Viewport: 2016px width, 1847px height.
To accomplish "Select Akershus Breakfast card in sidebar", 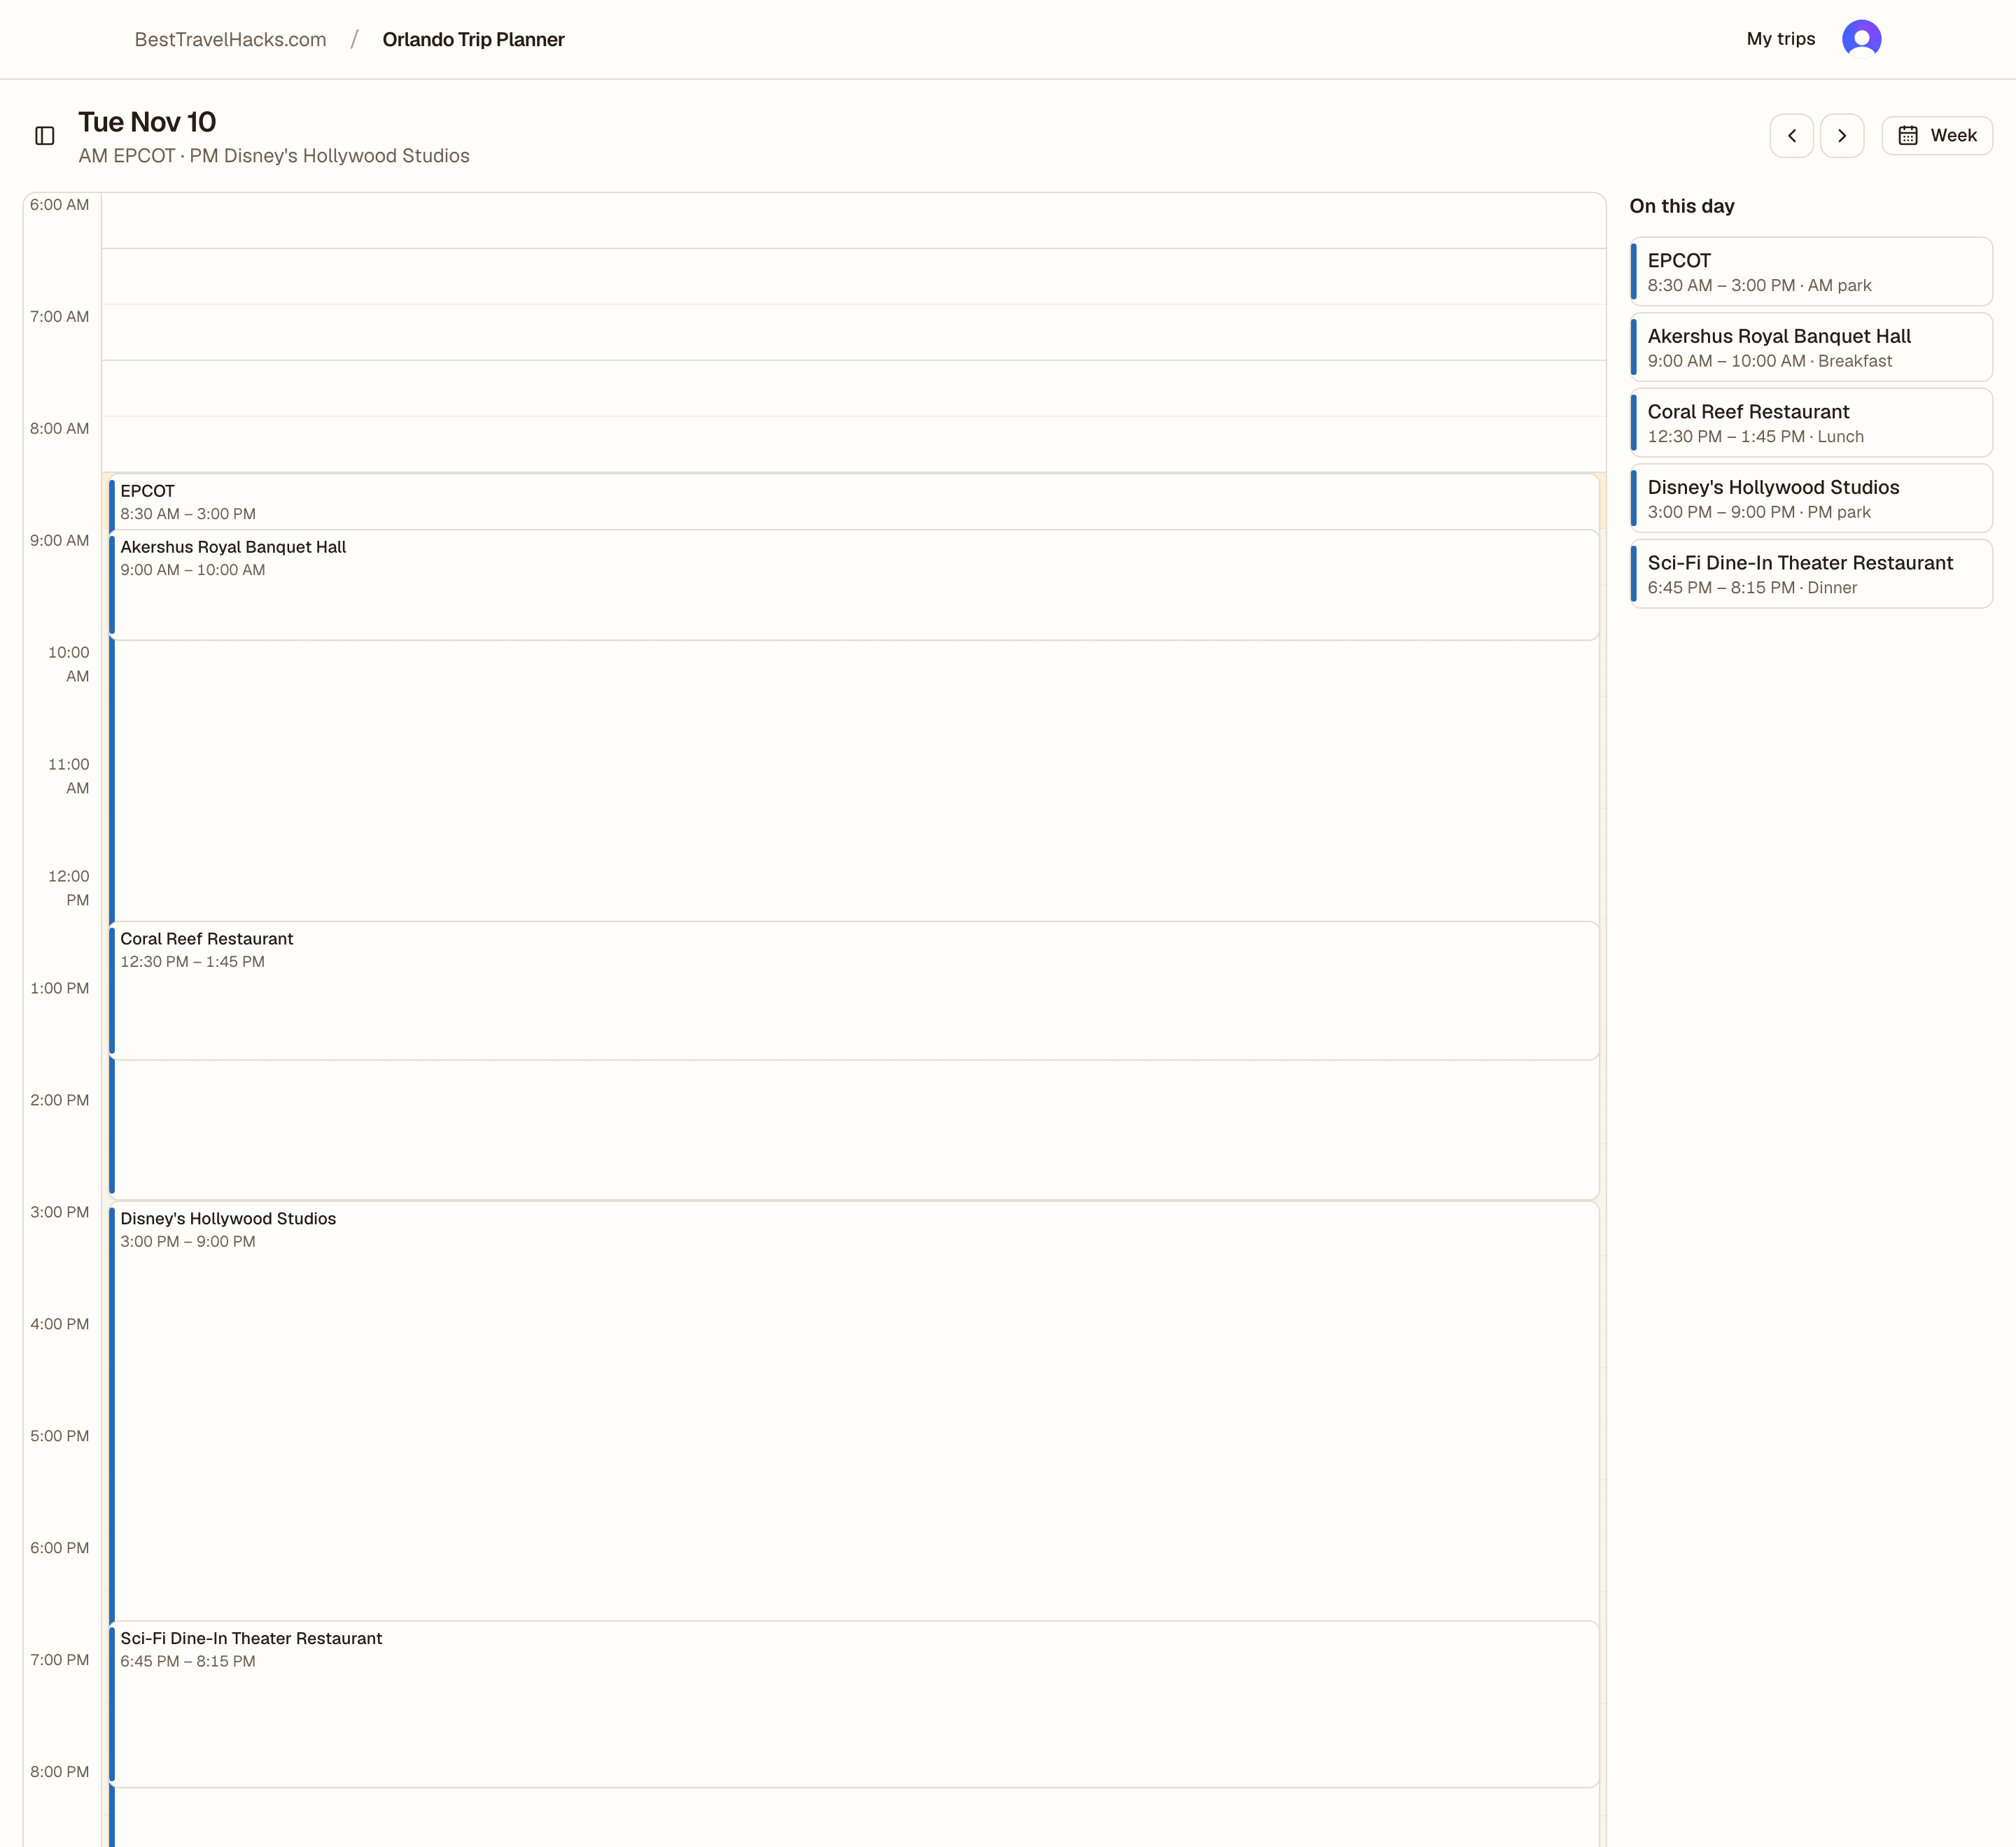I will pyautogui.click(x=1810, y=348).
